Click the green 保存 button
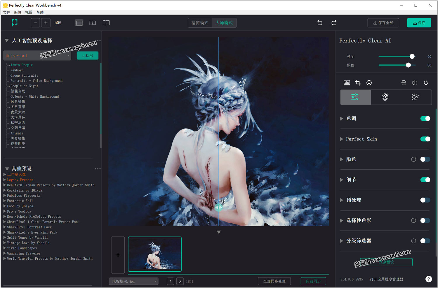The height and width of the screenshot is (288, 438). [419, 23]
